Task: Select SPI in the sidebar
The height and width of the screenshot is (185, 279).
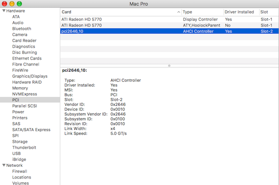Action: tap(15, 136)
